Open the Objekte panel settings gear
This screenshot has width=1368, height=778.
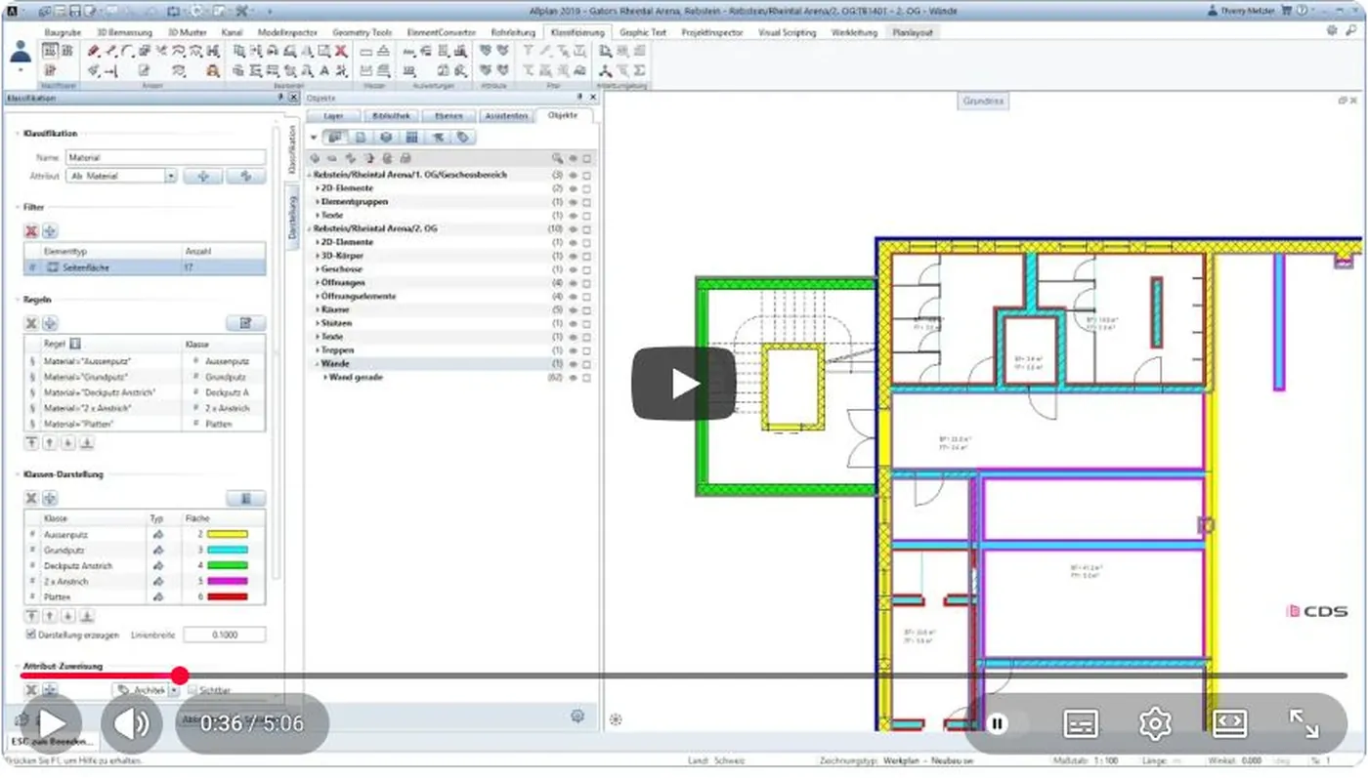pos(577,717)
